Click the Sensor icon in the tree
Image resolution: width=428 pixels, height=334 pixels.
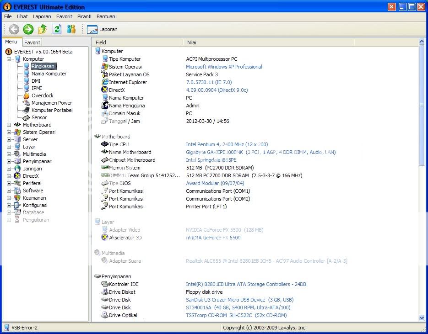tap(26, 117)
